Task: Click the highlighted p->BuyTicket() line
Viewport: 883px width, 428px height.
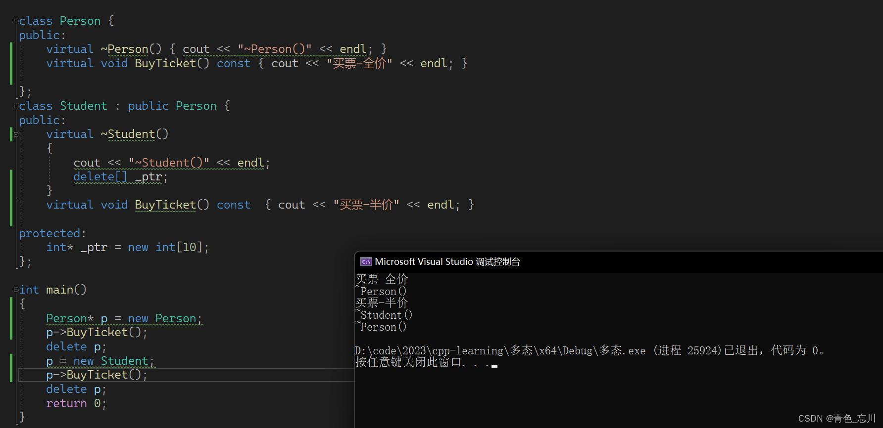Action: 97,375
